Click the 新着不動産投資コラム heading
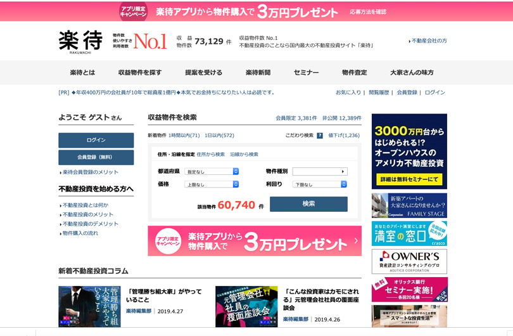Image resolution: width=513 pixels, height=336 pixels. 93,271
